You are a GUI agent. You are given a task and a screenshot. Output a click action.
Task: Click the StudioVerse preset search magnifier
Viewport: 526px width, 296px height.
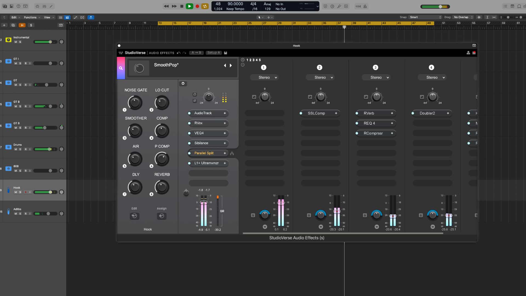pos(121,68)
